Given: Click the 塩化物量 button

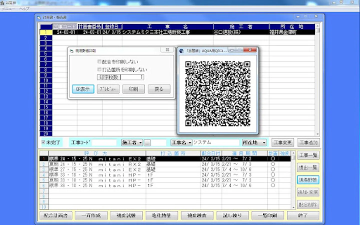Looking at the screenshot, I should click(161, 215).
